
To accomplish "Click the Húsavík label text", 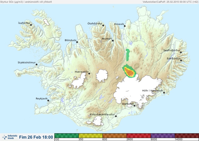I will click(119, 24).
